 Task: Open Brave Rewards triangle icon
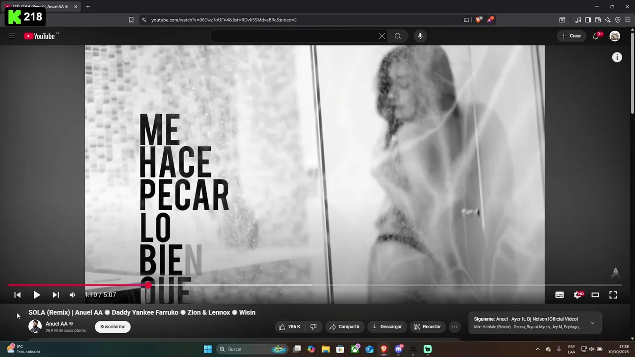click(491, 20)
